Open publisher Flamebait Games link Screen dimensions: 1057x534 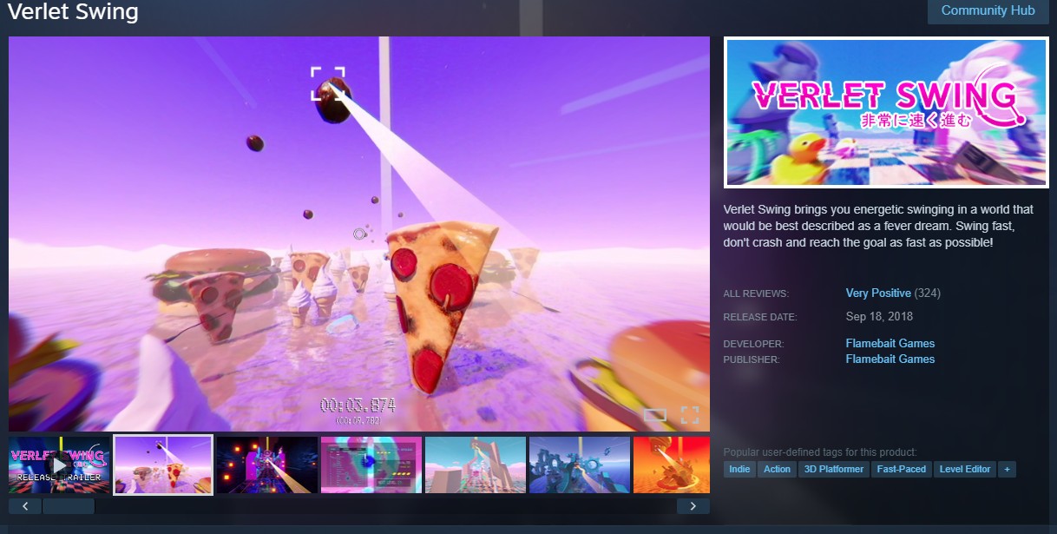click(890, 359)
